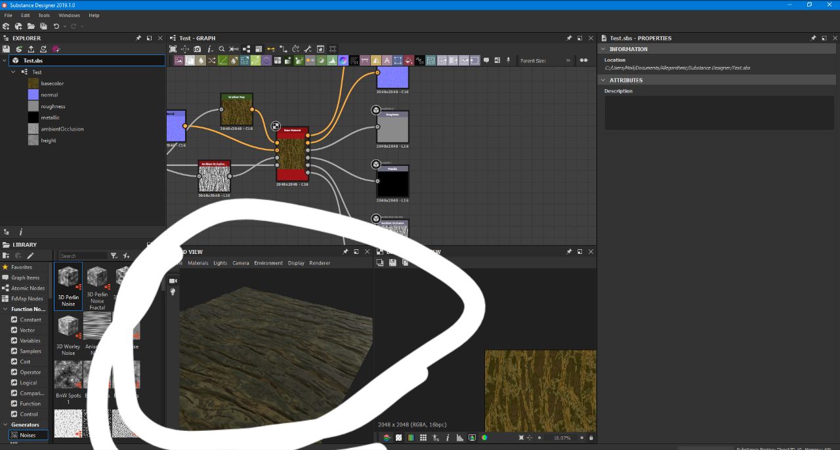Collapse the Function Nodes library category
Viewport: 840px width, 450px height.
click(5, 309)
